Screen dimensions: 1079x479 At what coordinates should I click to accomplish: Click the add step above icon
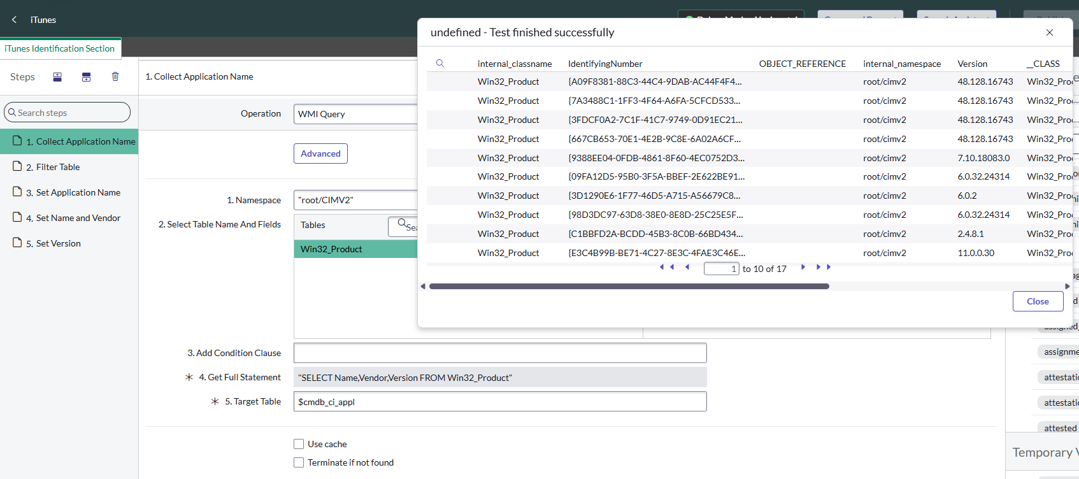(x=57, y=77)
